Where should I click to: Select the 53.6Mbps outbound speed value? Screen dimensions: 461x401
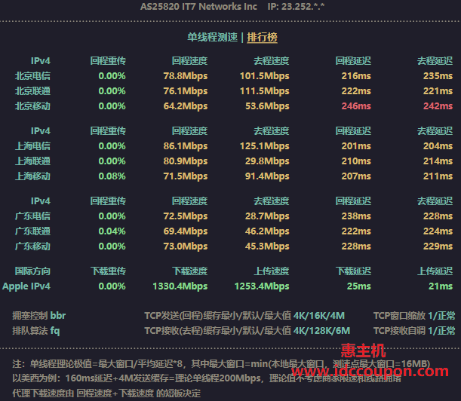coord(267,106)
